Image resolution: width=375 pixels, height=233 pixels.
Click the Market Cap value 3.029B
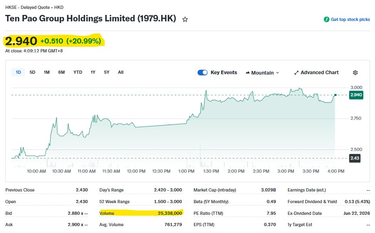[x=268, y=190]
